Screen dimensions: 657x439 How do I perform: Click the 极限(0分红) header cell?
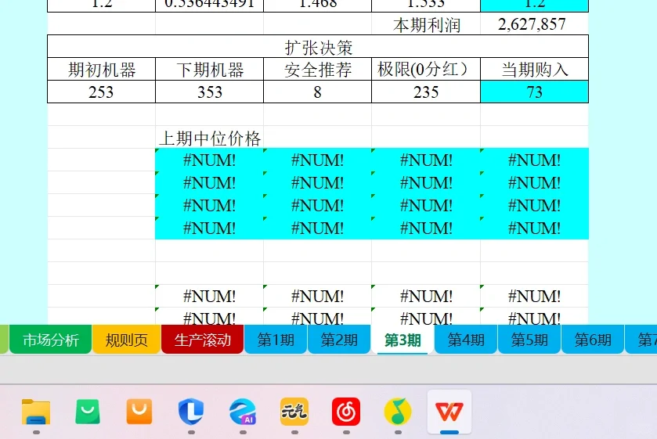426,69
